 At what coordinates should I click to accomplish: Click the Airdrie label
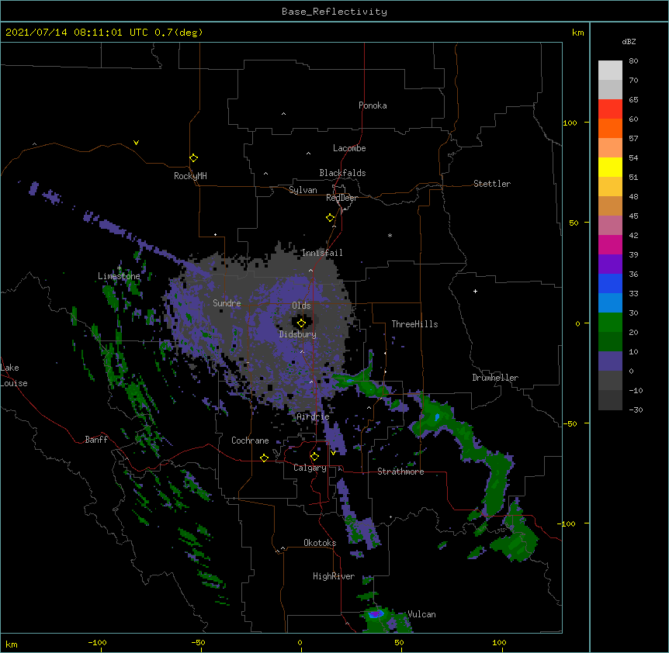tap(314, 416)
